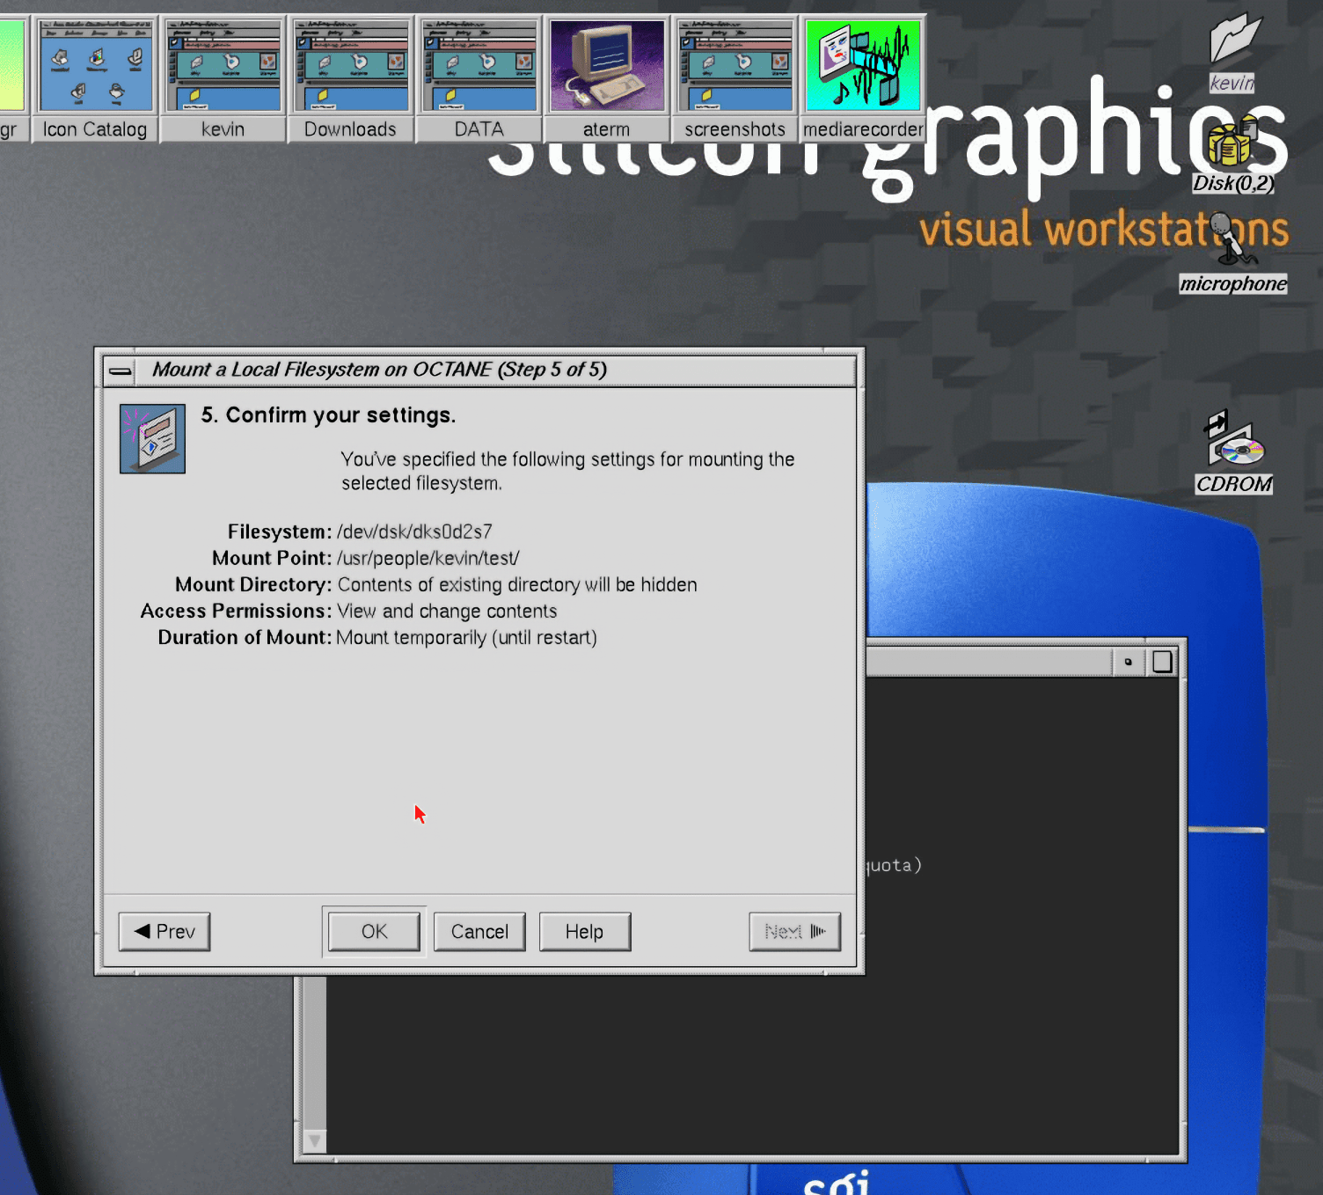This screenshot has height=1195, width=1323.
Task: Click the mount point /usr/people/kevin/test/
Action: tap(428, 558)
